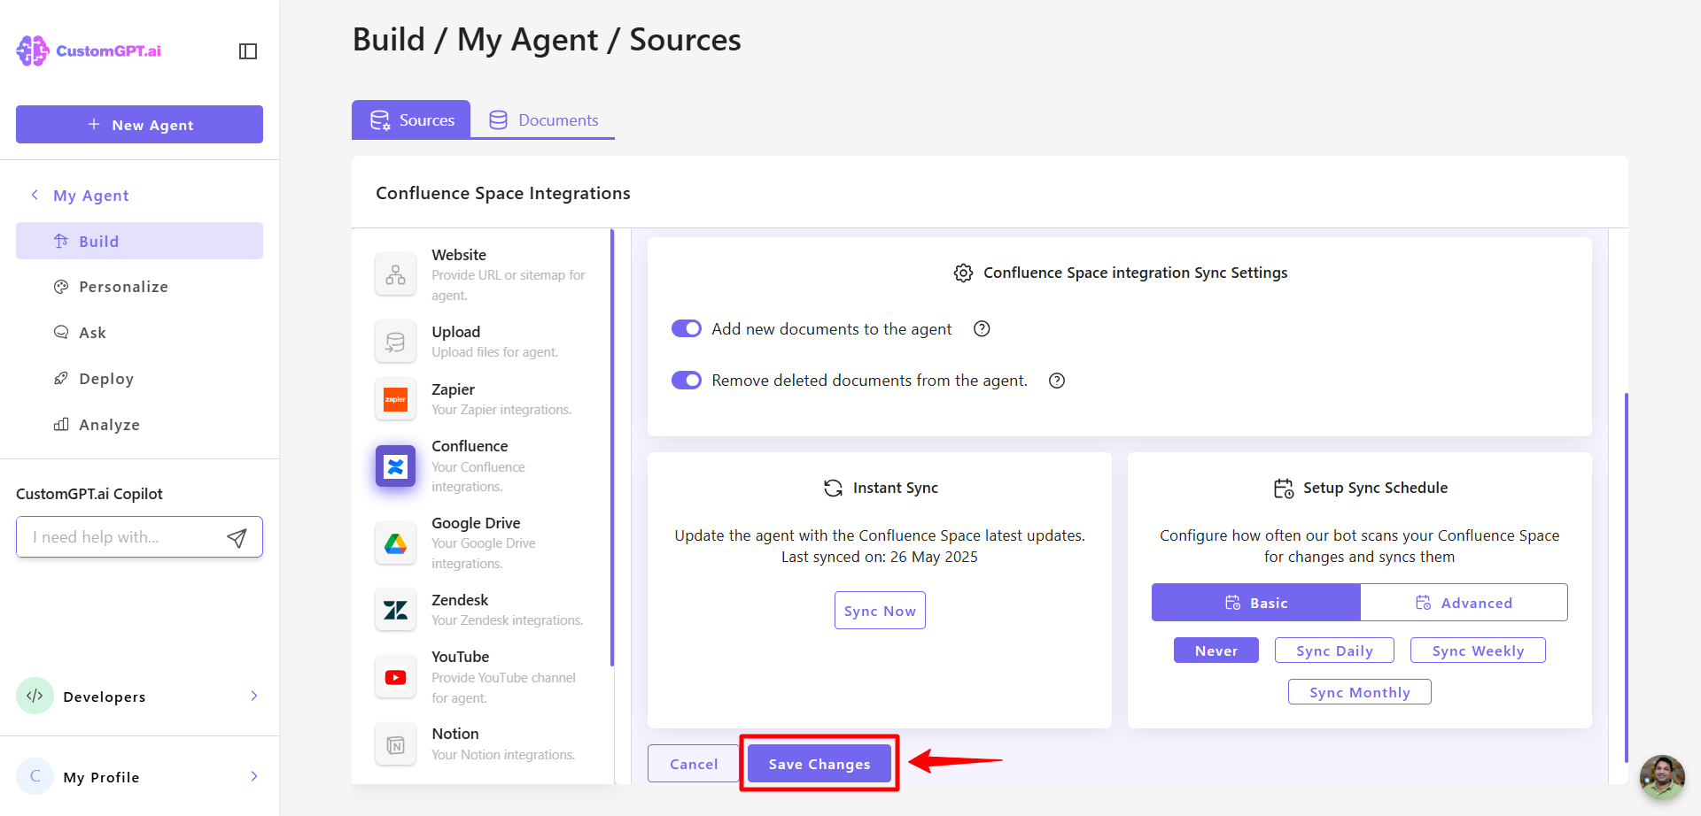Switch to the Documents tab
1701x816 pixels.
[x=543, y=119]
